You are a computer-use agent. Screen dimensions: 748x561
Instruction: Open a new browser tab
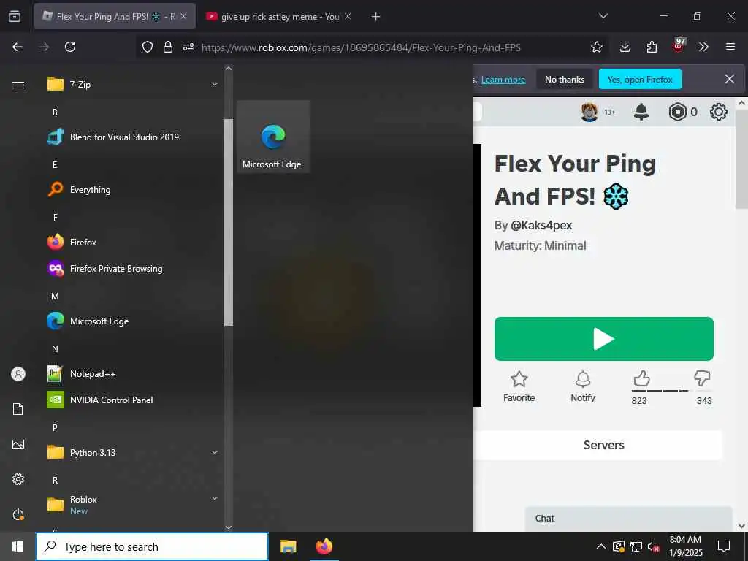pos(376,17)
